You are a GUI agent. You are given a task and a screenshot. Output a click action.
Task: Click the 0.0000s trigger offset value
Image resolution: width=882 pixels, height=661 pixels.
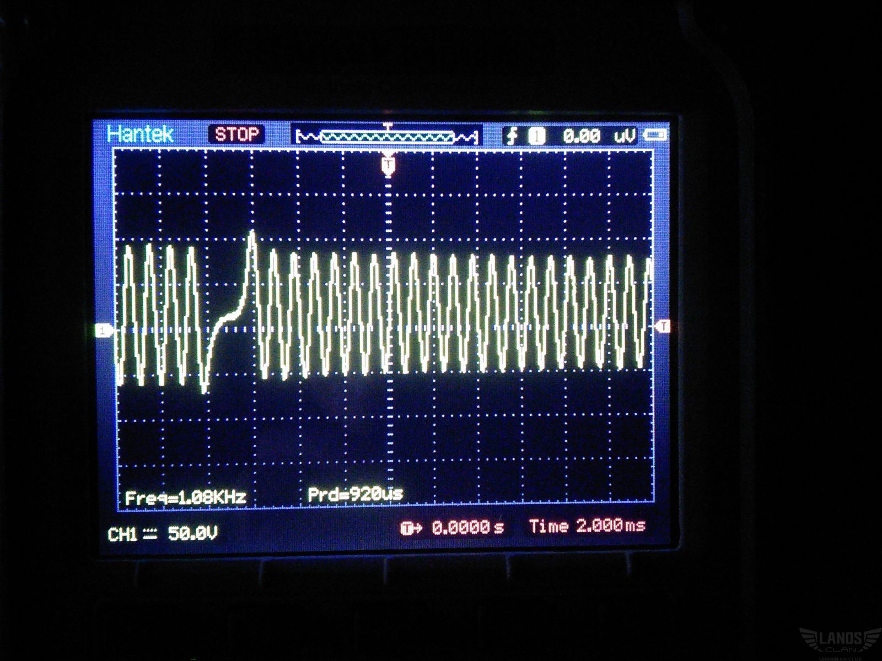coord(467,528)
